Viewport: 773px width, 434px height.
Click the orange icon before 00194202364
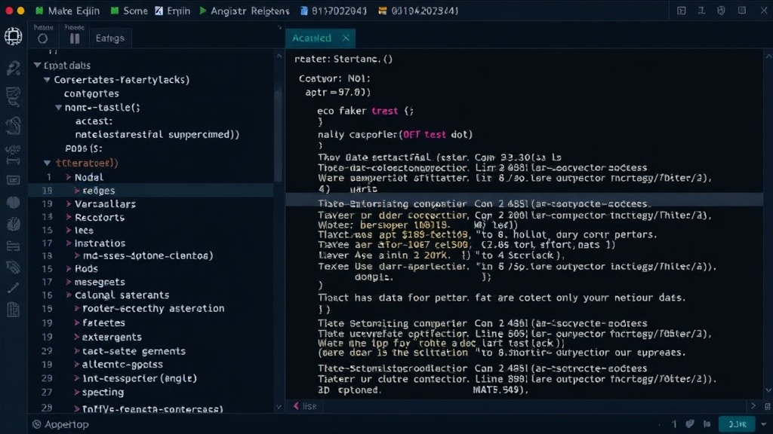[383, 11]
